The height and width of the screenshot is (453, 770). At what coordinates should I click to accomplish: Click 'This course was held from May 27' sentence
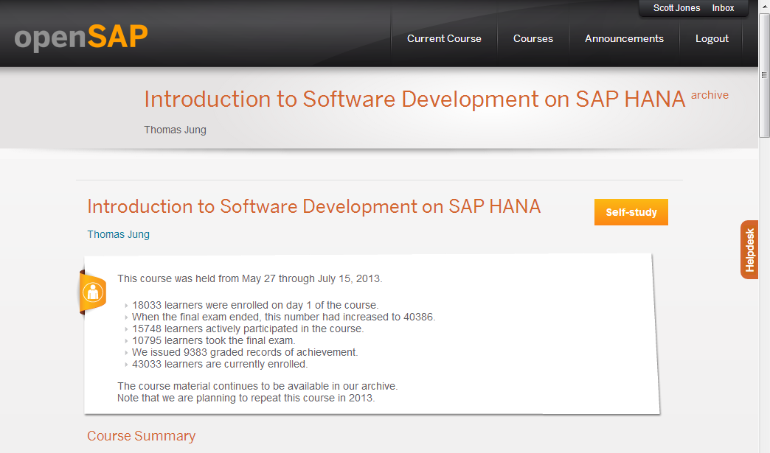(249, 278)
